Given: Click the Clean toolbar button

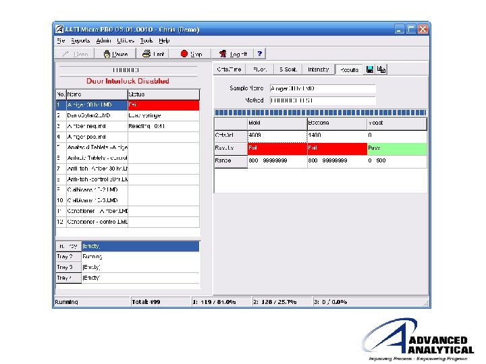Looking at the screenshot, I should [x=75, y=54].
